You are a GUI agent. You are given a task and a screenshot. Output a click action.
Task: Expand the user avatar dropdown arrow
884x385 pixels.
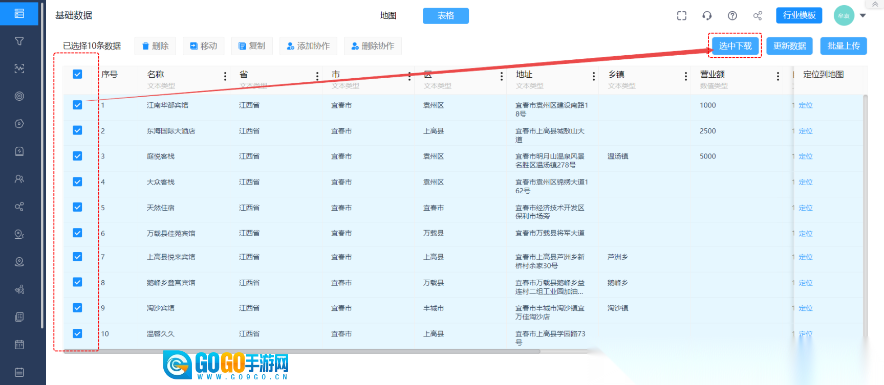[863, 16]
